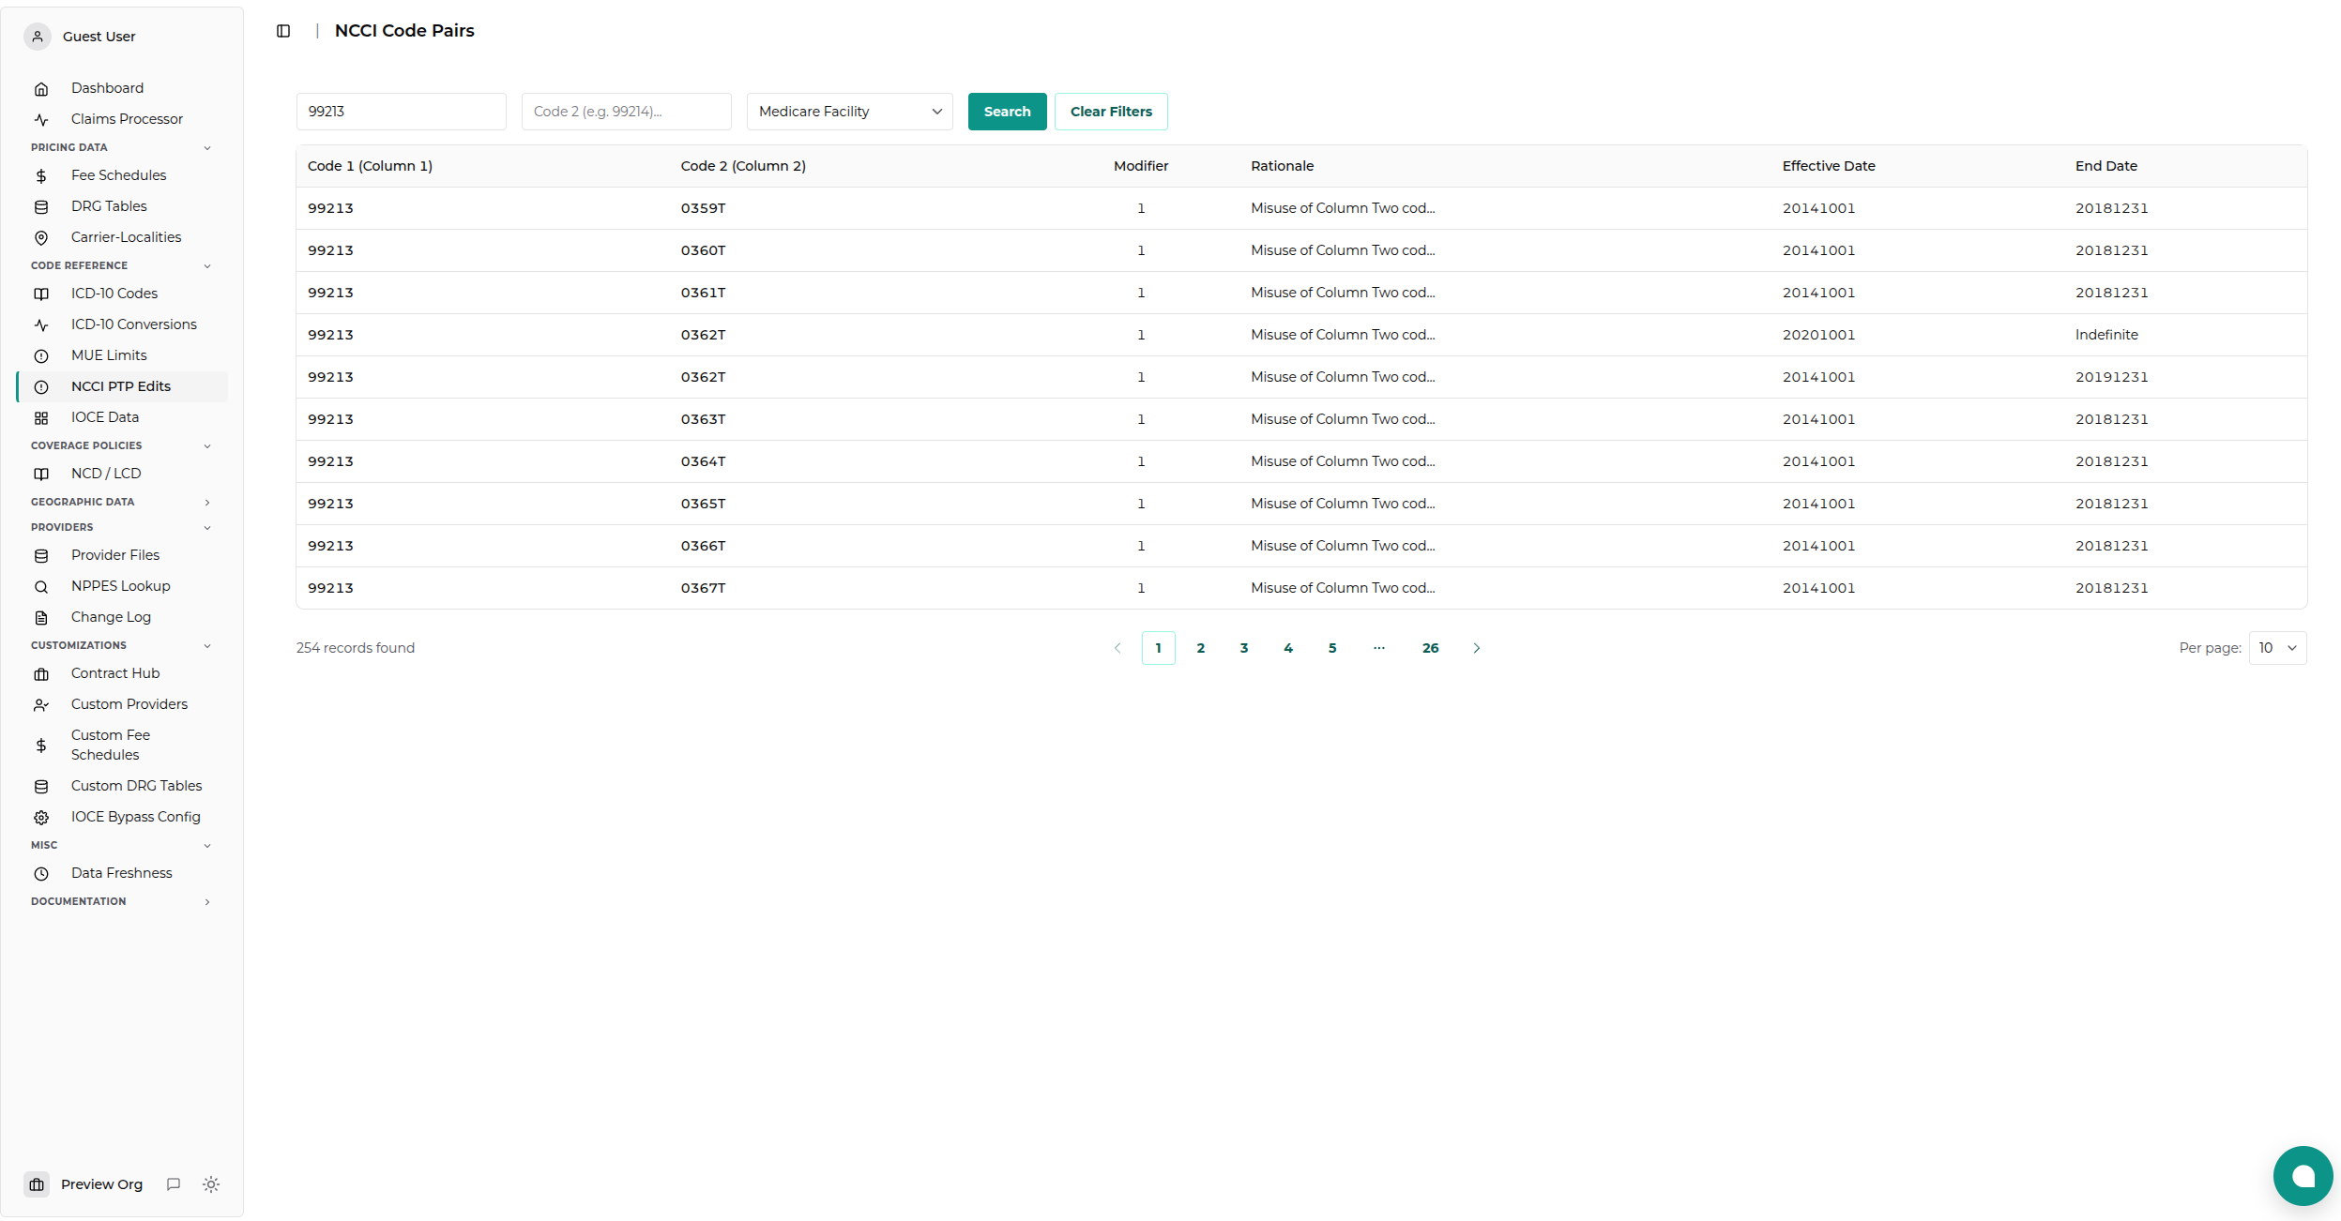Open the MUE Limits menu item
Image resolution: width=2341 pixels, height=1221 pixels.
[122, 355]
